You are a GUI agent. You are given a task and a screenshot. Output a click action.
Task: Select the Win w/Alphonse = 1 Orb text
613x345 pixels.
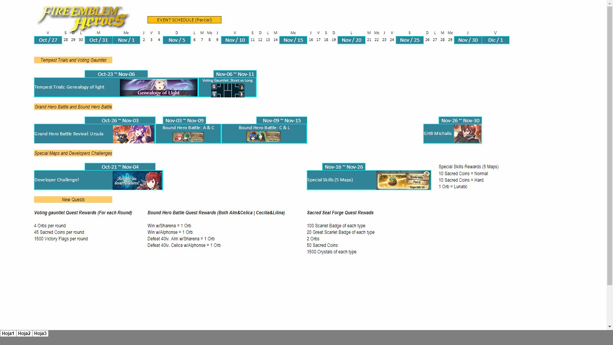170,232
